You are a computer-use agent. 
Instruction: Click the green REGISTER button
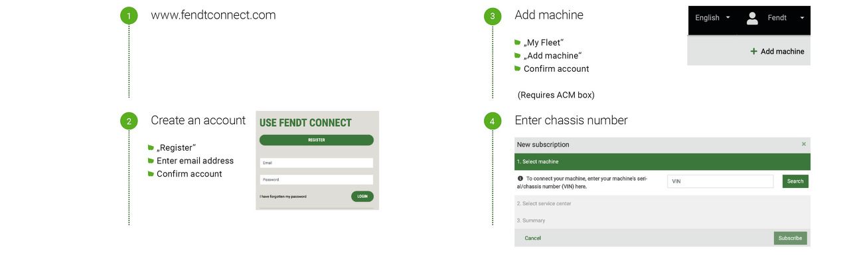point(317,140)
